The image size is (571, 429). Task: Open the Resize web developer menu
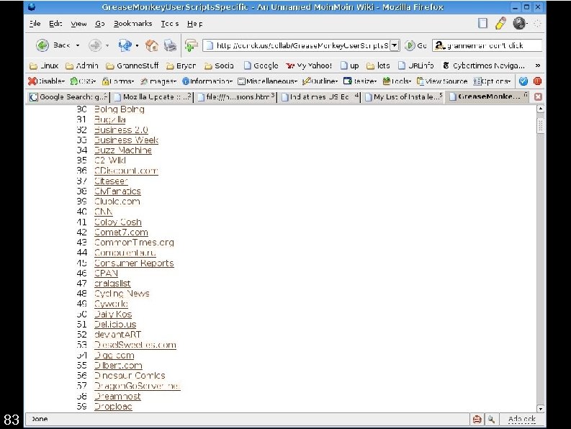(x=360, y=81)
